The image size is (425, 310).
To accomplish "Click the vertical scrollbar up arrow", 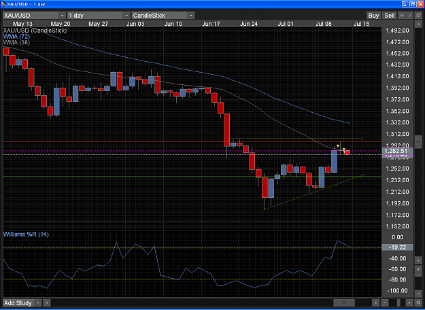I will (x=418, y=24).
